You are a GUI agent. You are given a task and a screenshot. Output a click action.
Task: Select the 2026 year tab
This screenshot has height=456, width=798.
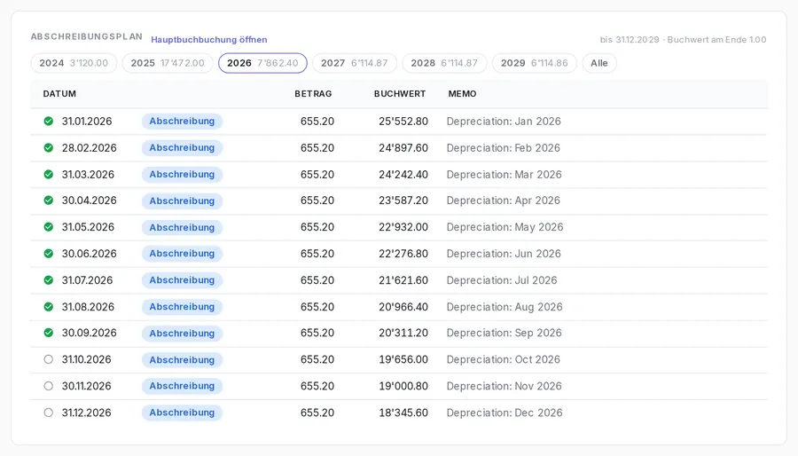tap(262, 63)
